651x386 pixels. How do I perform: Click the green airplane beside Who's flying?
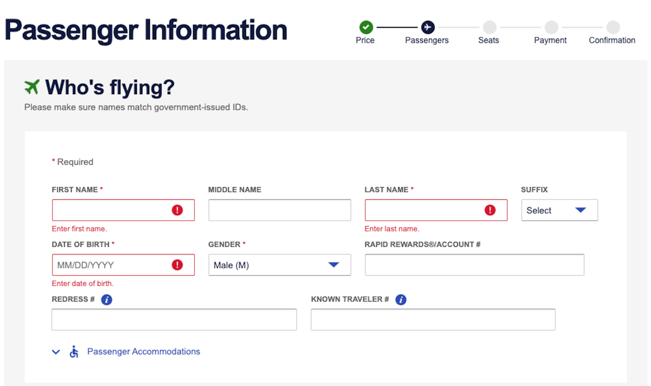[32, 87]
